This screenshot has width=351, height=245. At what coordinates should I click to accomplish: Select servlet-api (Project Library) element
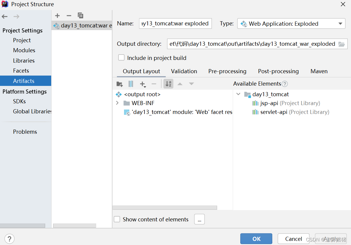pyautogui.click(x=291, y=112)
